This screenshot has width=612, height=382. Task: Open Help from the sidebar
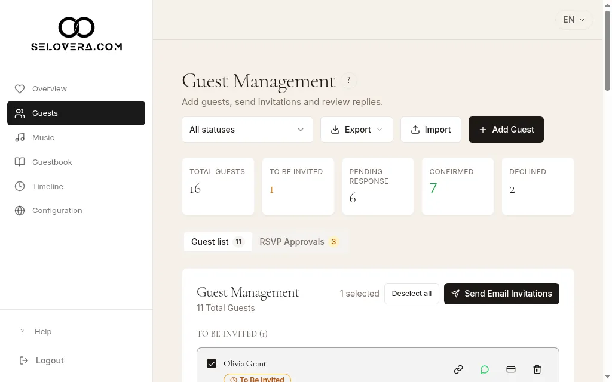pyautogui.click(x=76, y=332)
